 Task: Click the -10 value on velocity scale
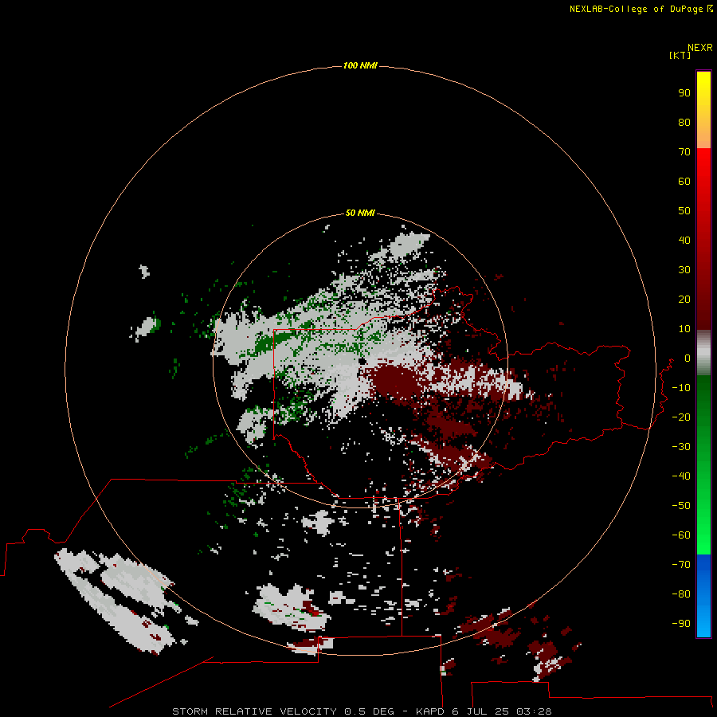[x=681, y=388]
